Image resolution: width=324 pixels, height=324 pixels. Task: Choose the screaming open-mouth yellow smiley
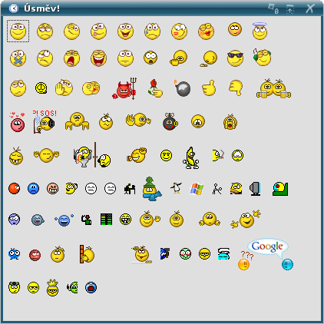pyautogui.click(x=71, y=58)
